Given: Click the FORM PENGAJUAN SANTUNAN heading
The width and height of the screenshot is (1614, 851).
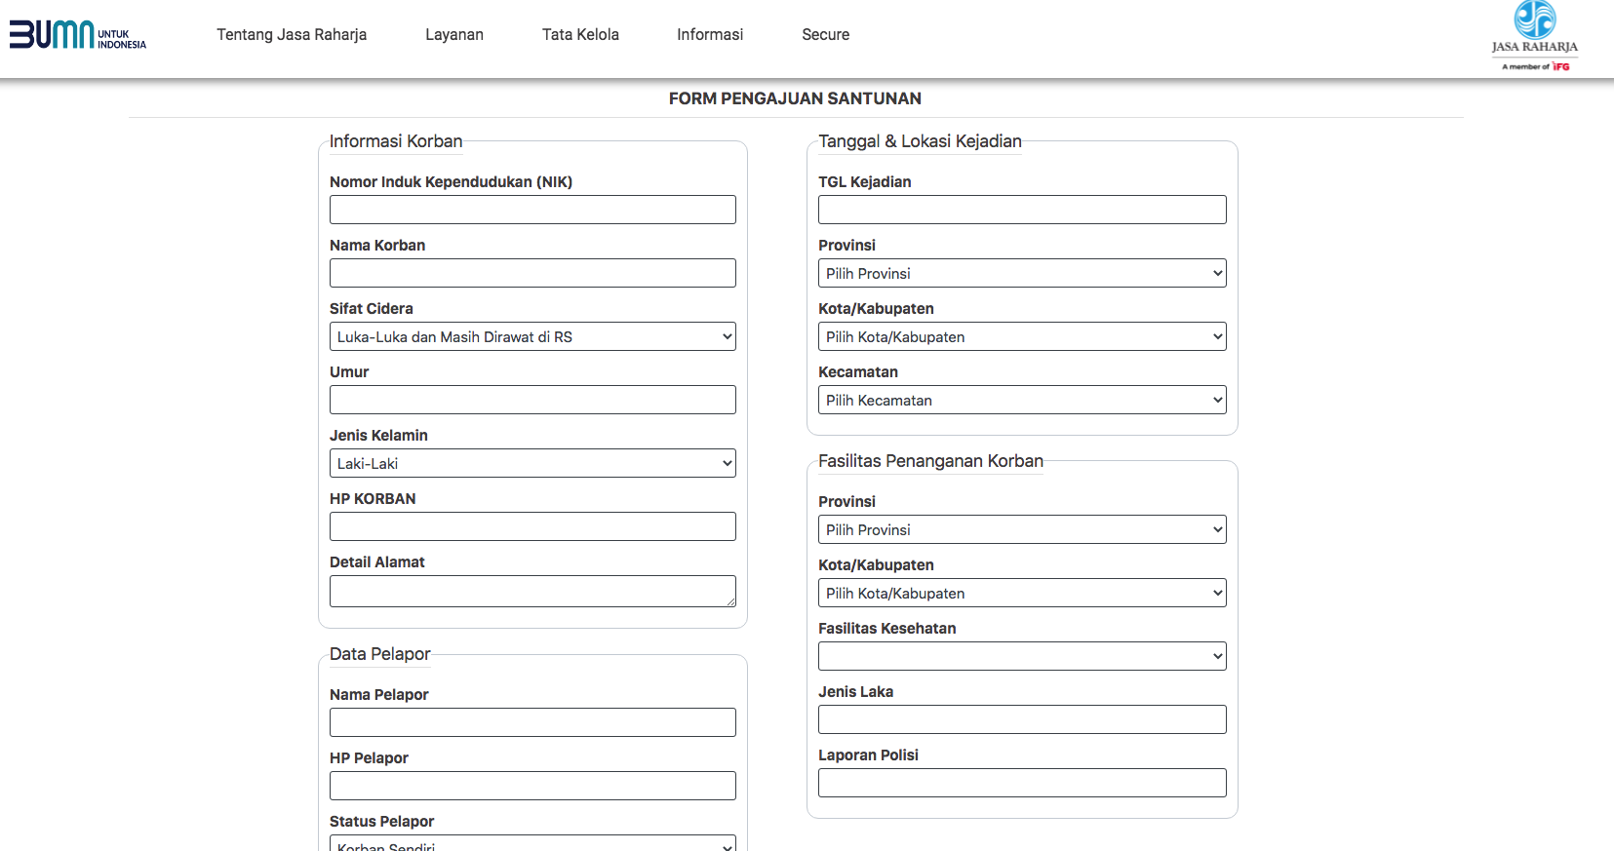Looking at the screenshot, I should pyautogui.click(x=795, y=98).
